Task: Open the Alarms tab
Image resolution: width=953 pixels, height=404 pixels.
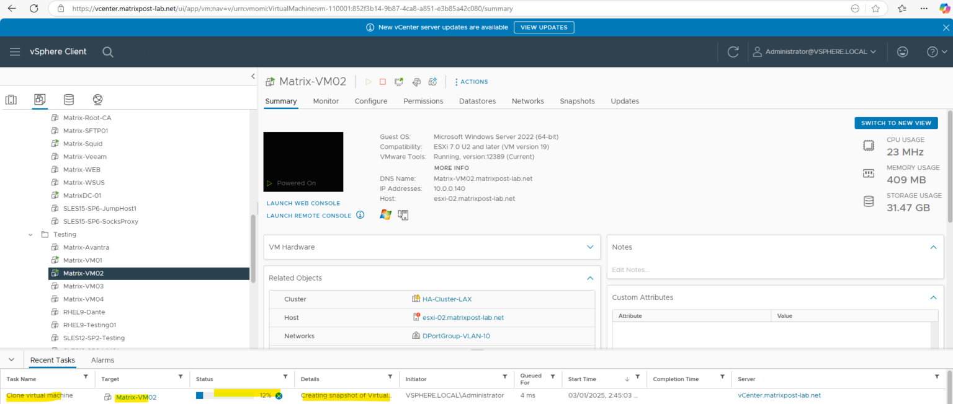Action: [x=102, y=359]
